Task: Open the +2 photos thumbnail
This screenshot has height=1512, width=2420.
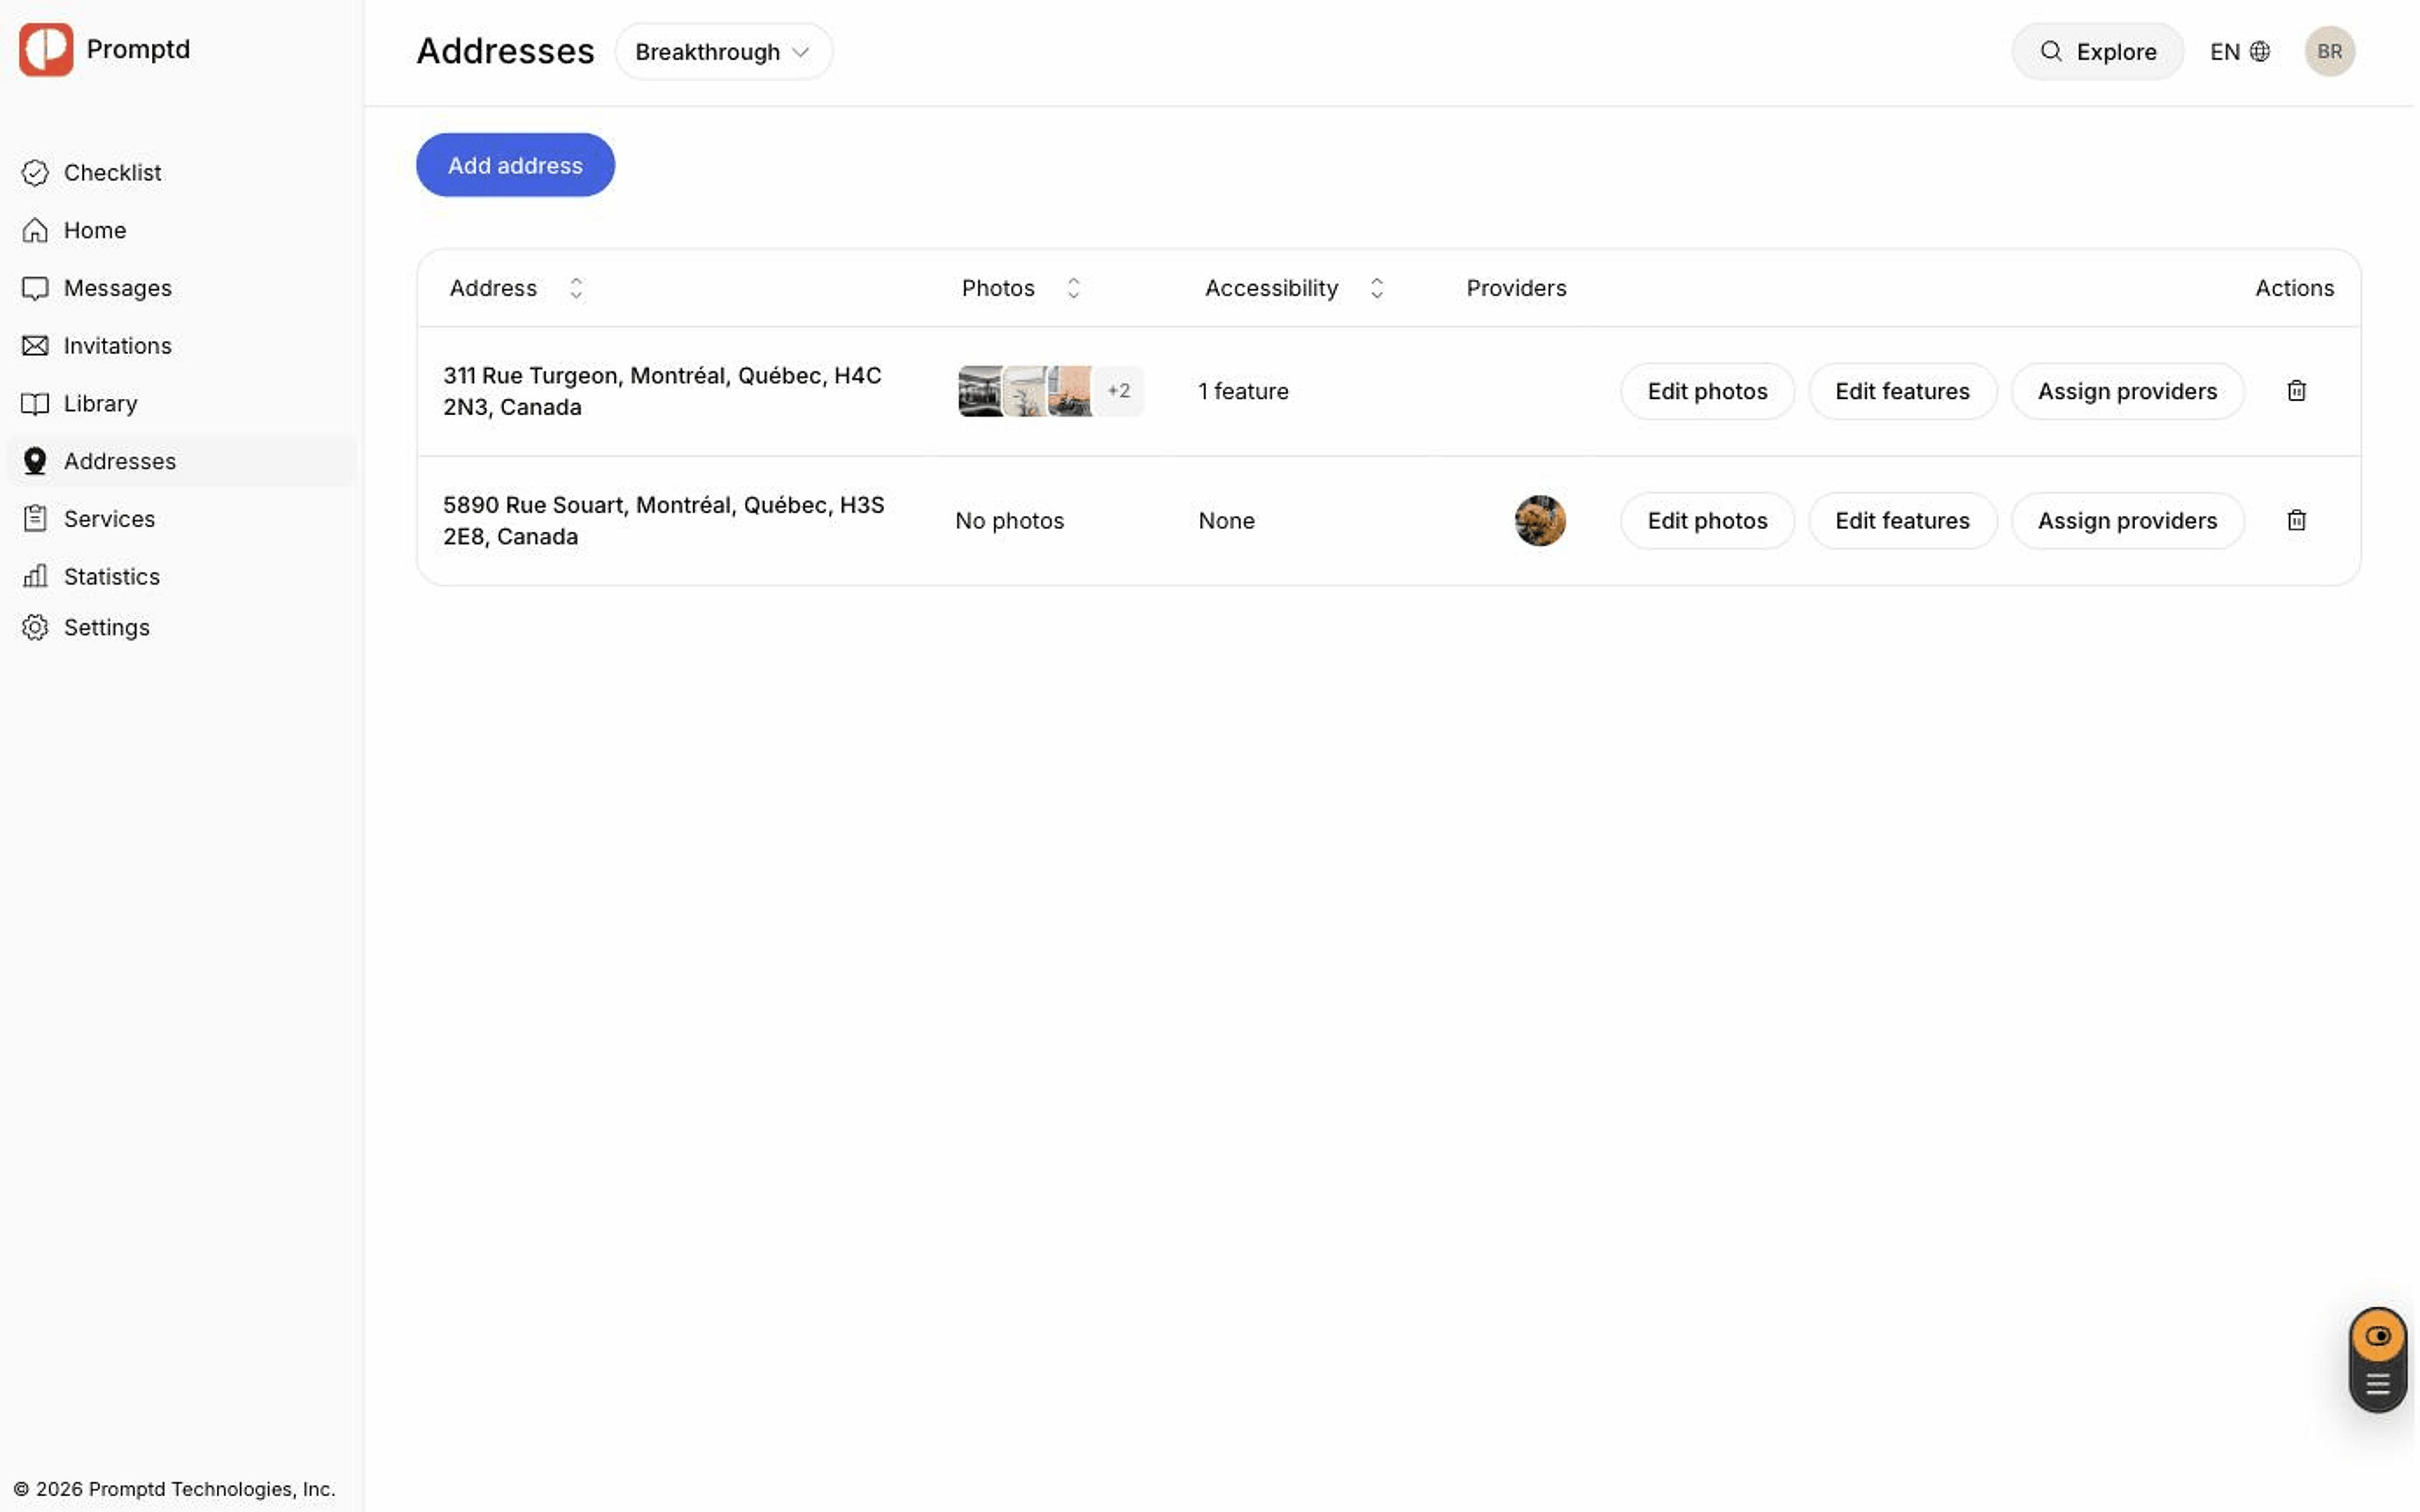Action: click(1118, 391)
